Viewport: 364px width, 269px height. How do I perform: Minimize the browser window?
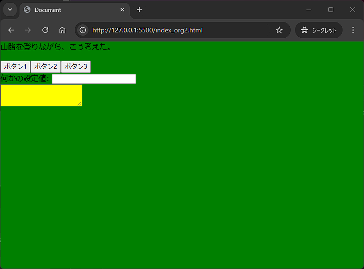(309, 10)
